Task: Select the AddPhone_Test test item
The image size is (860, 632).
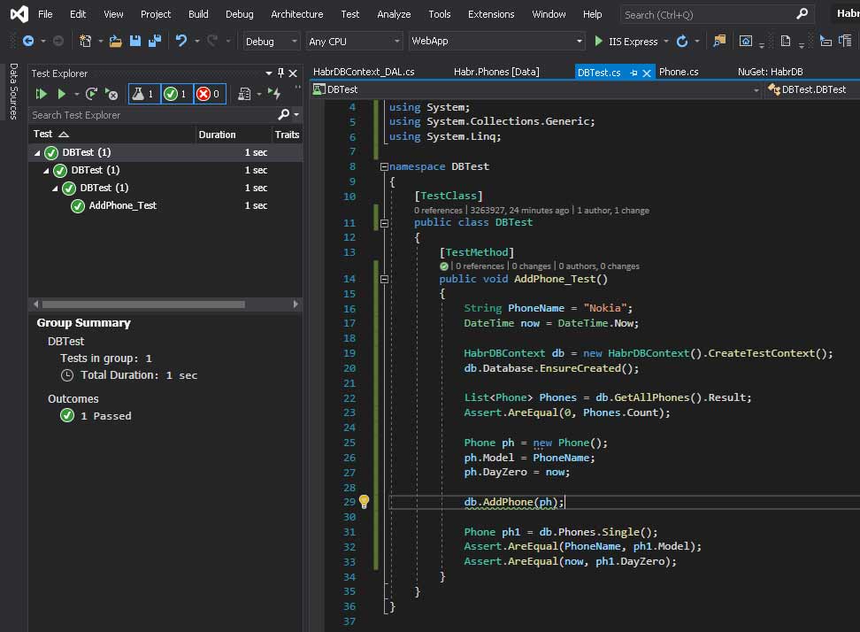Action: 122,205
